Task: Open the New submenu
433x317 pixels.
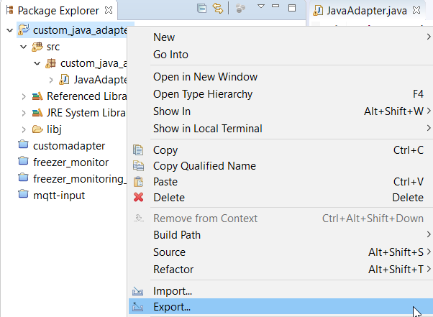Action: click(281, 37)
